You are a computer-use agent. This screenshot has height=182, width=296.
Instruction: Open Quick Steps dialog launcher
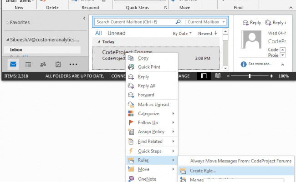(x=166, y=8)
